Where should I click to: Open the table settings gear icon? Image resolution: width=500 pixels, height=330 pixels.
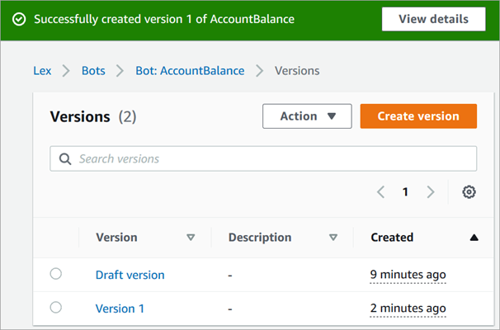[469, 192]
